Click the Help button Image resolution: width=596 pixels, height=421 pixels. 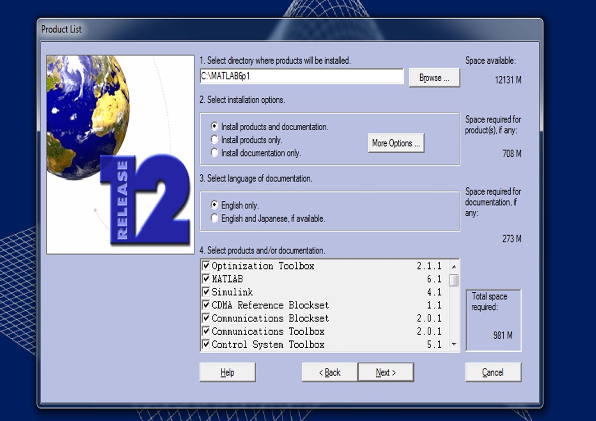(x=227, y=372)
